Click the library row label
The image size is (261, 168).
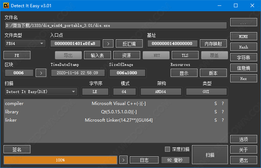[12, 112]
